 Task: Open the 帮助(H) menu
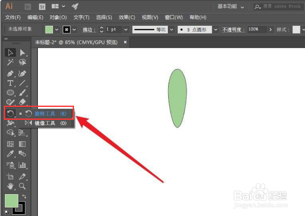pos(198,18)
